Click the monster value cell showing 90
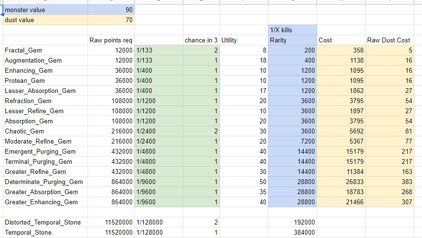Viewport: 422px width, 238px height. tap(111, 10)
